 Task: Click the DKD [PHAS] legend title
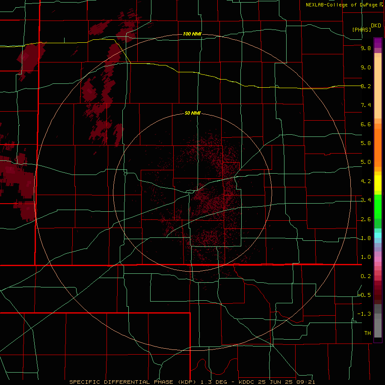tap(367, 27)
